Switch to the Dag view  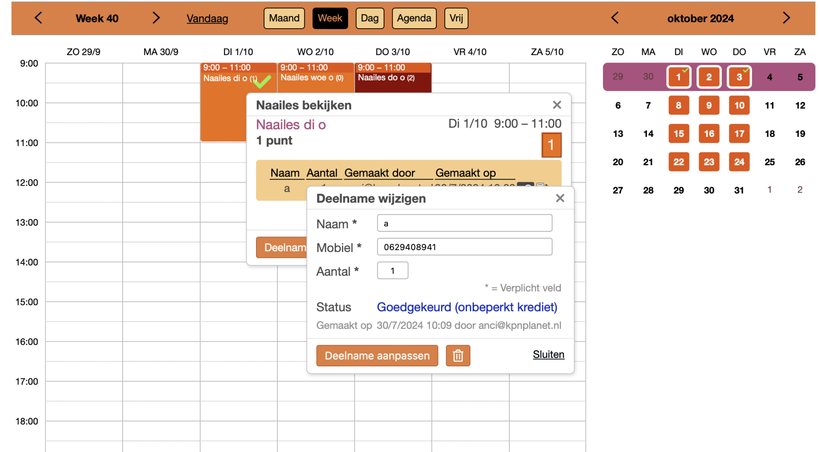tap(370, 18)
